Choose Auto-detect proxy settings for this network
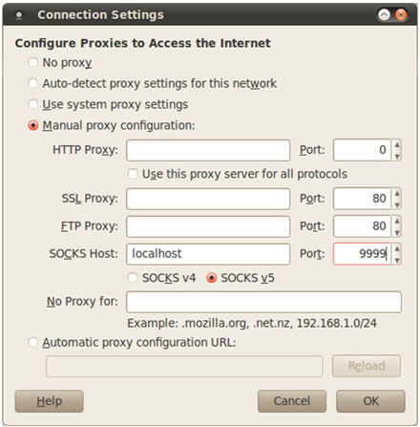 [33, 83]
